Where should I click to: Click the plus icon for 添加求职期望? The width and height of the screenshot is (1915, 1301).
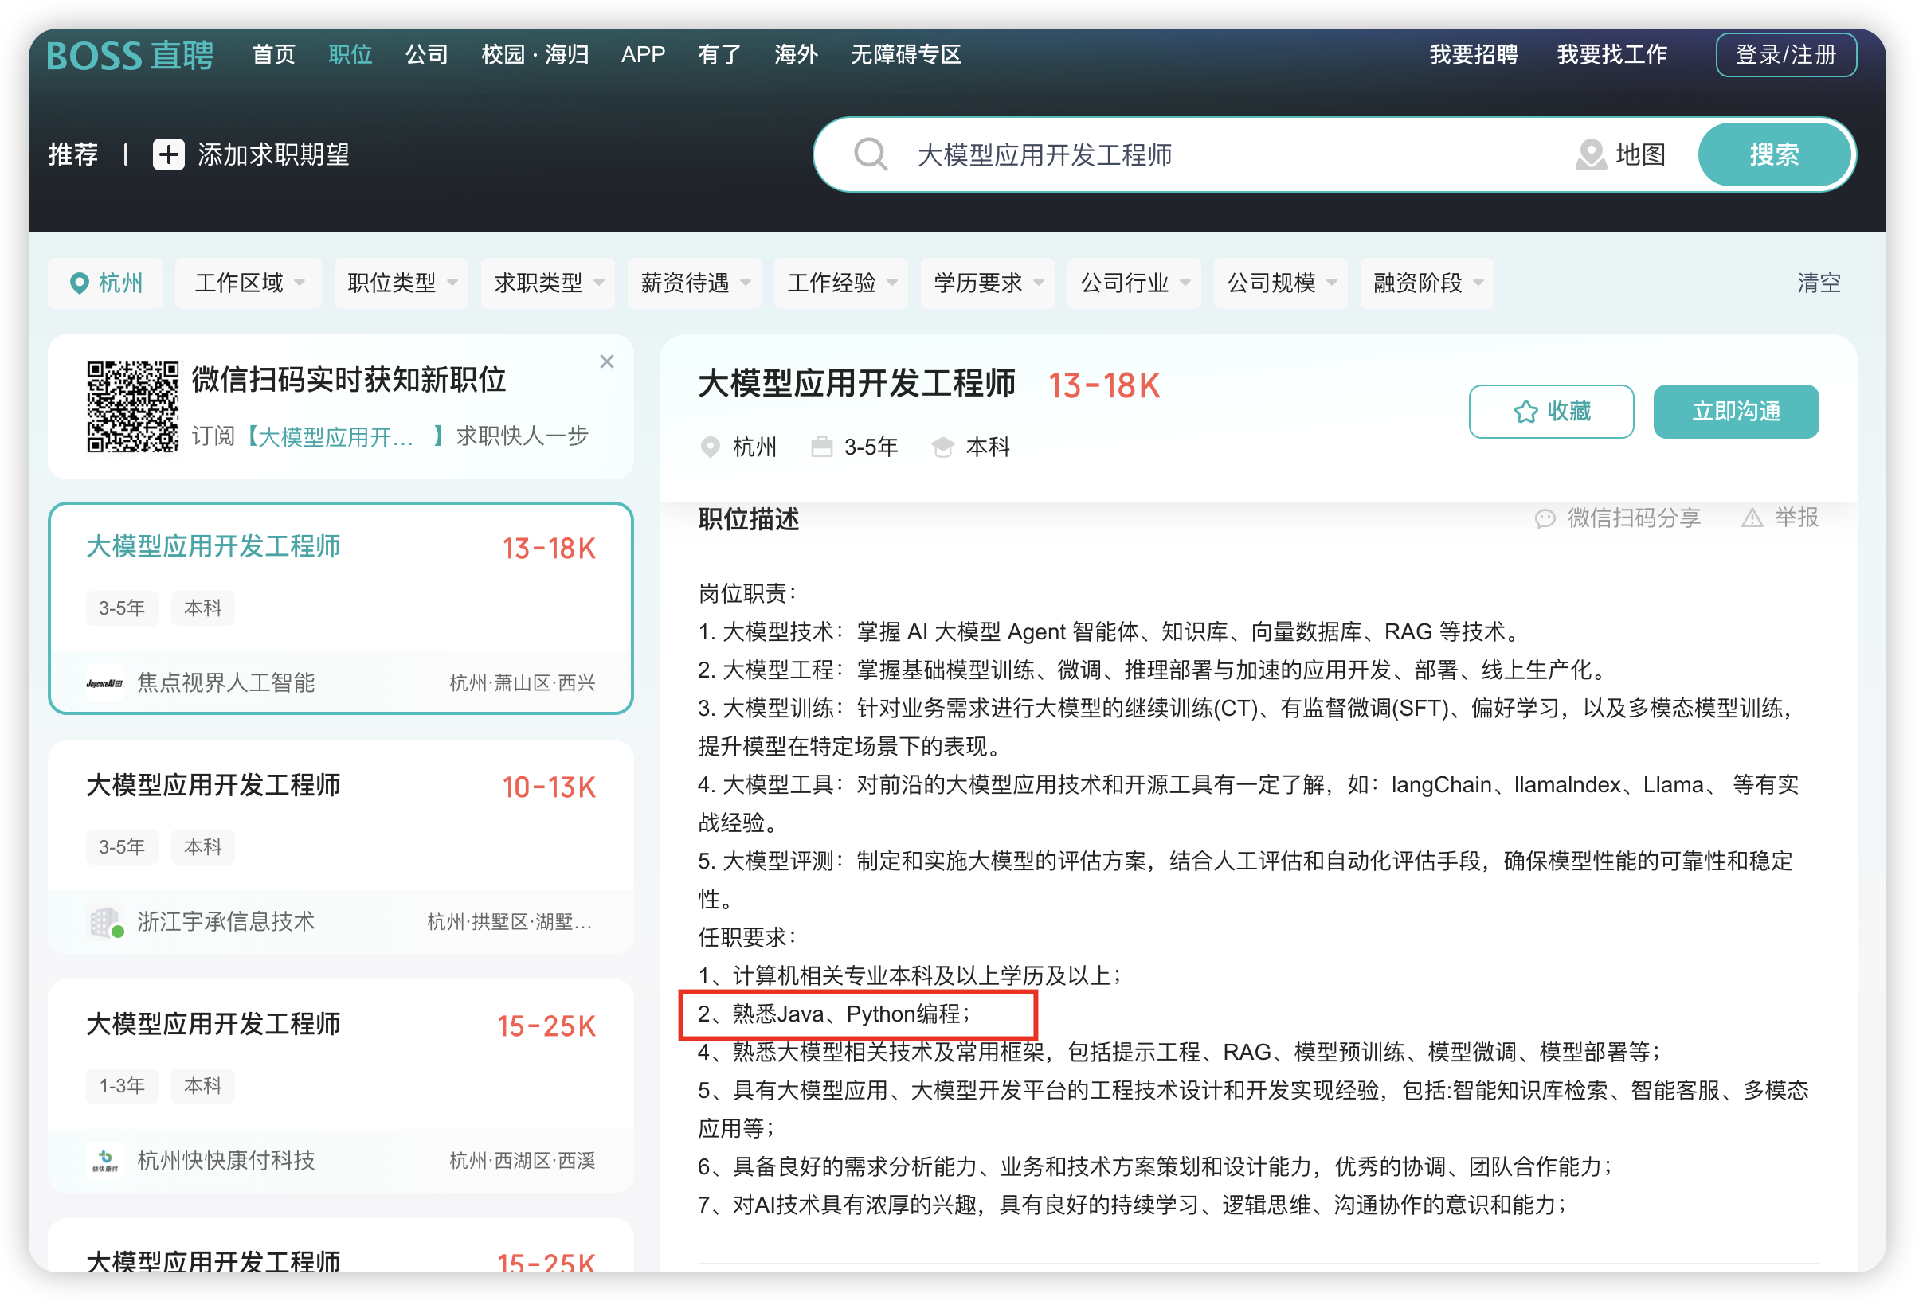tap(169, 154)
